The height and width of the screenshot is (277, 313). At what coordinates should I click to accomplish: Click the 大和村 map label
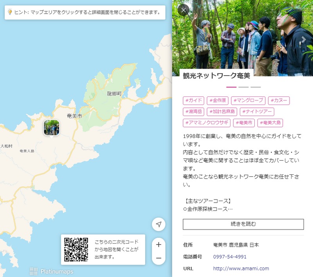coord(6,146)
